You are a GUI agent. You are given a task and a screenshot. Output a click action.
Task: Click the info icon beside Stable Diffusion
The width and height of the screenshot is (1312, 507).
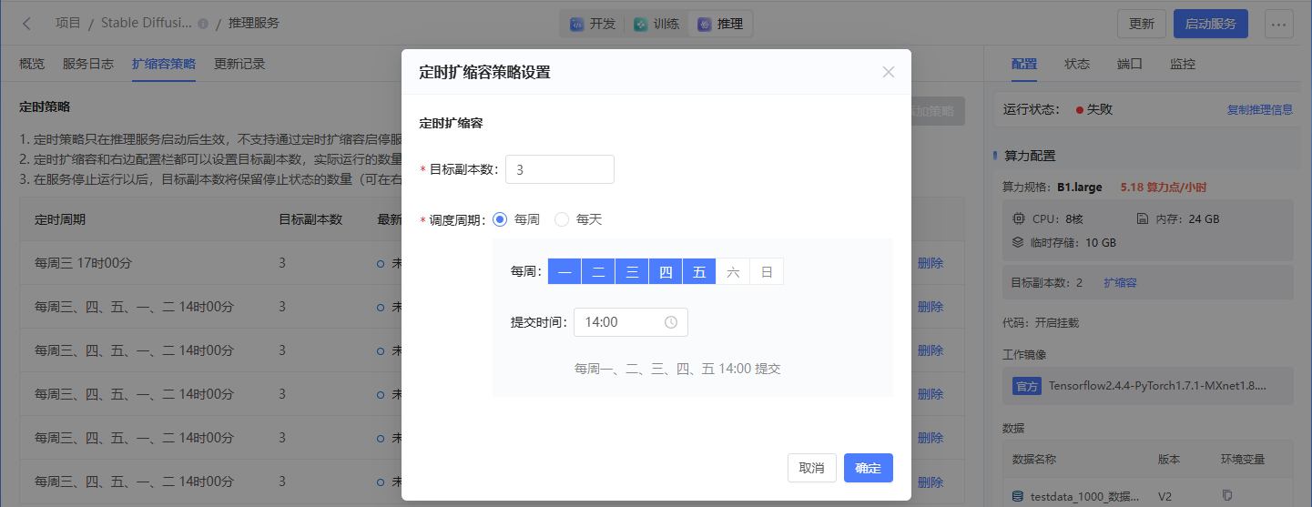pos(202,24)
